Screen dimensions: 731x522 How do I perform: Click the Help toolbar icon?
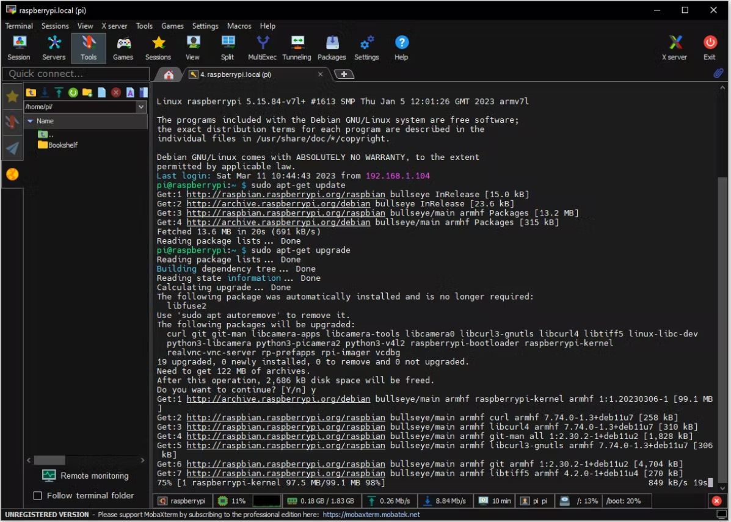401,48
